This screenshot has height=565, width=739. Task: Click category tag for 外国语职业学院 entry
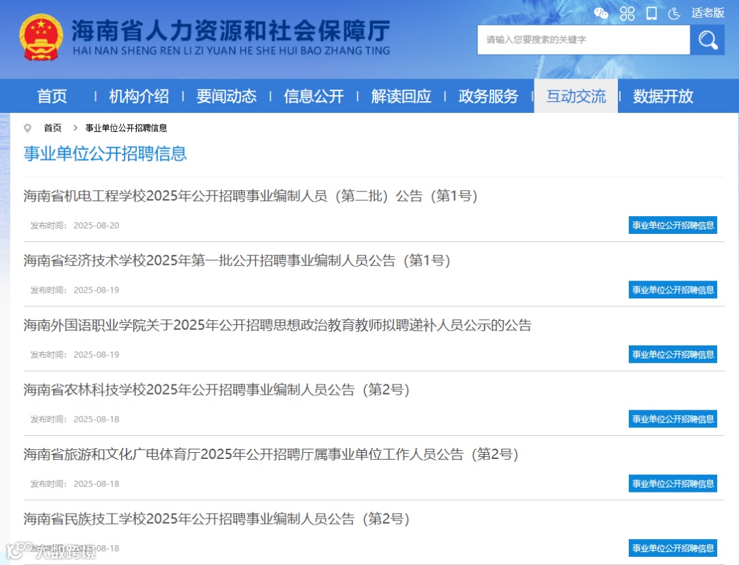coord(673,354)
